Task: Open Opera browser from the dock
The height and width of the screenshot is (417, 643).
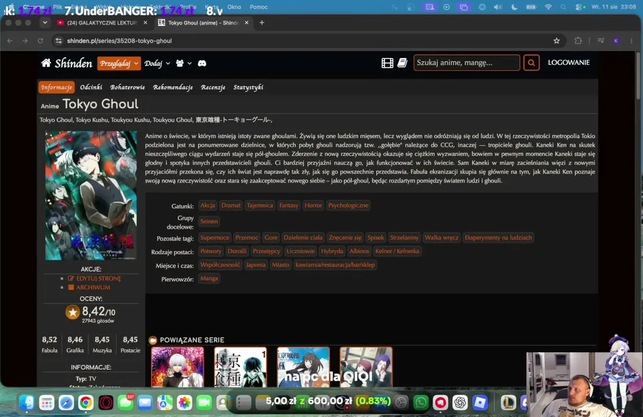Action: pyautogui.click(x=106, y=403)
